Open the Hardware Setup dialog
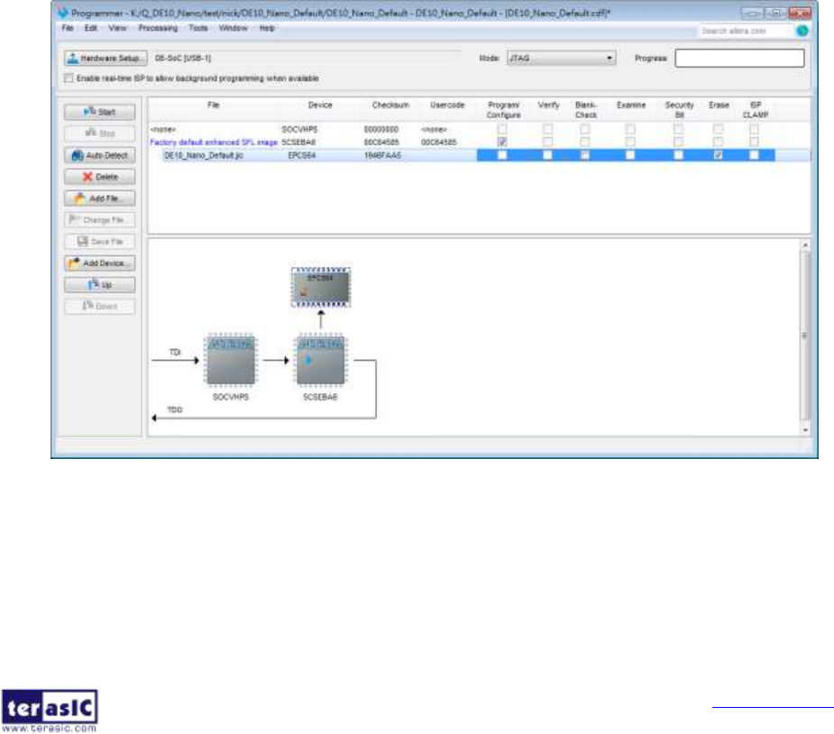 105,58
